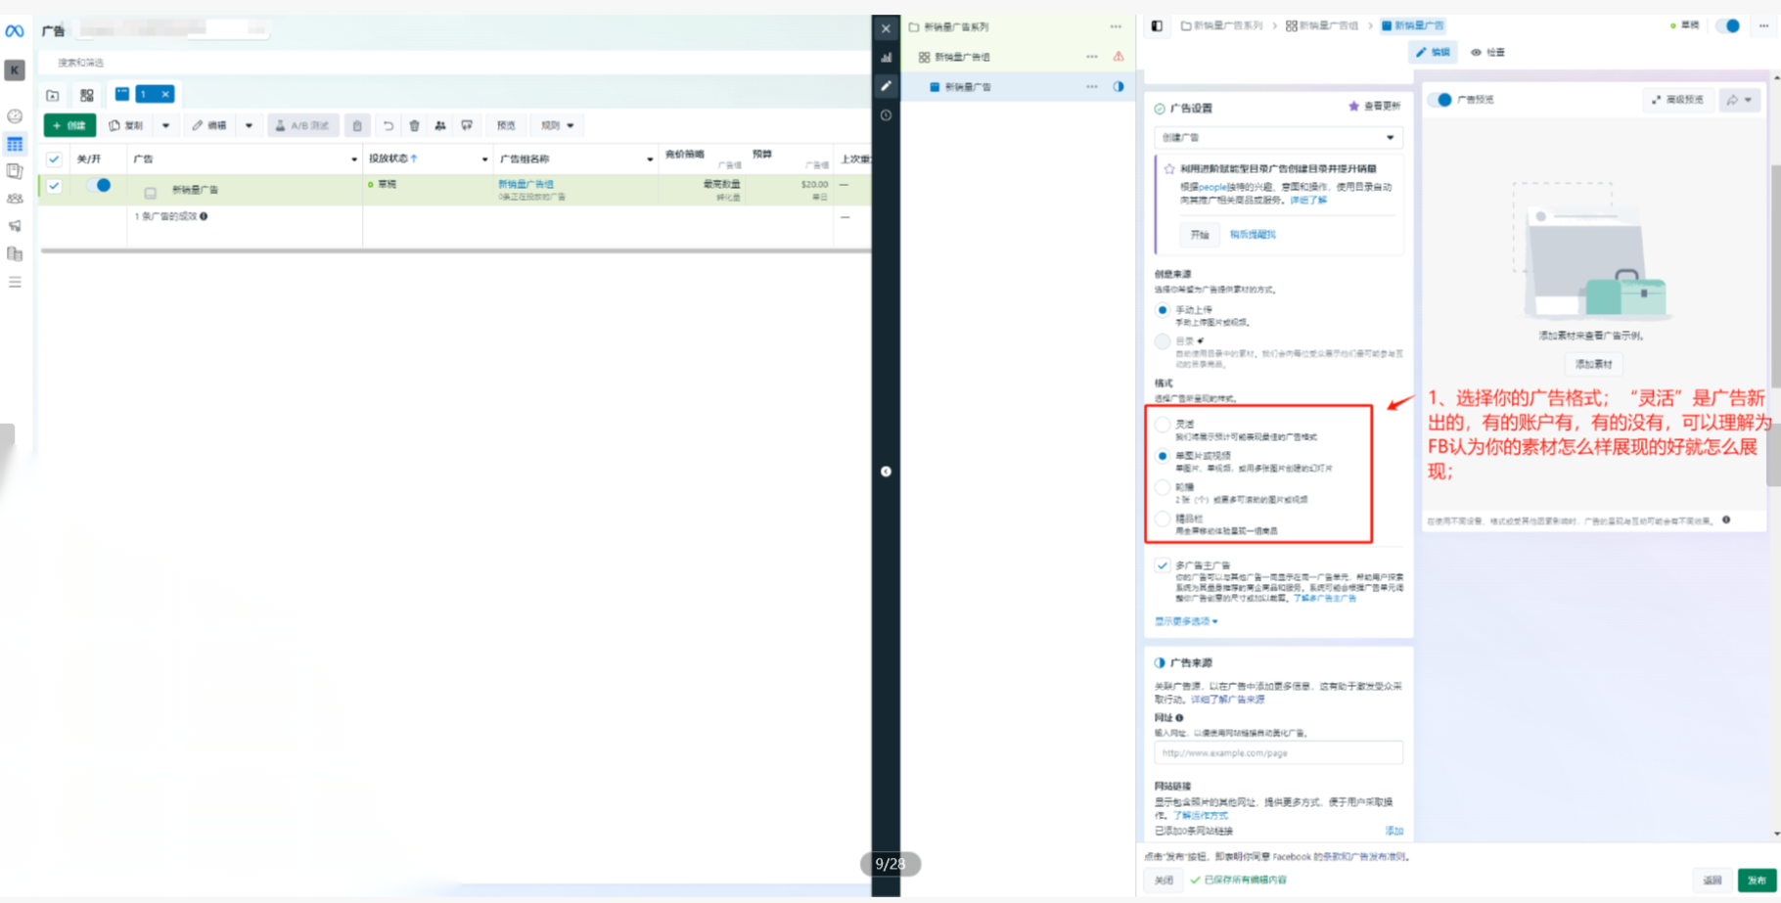The image size is (1781, 903).
Task: Click the undo arrow icon in toolbar
Action: click(x=388, y=125)
